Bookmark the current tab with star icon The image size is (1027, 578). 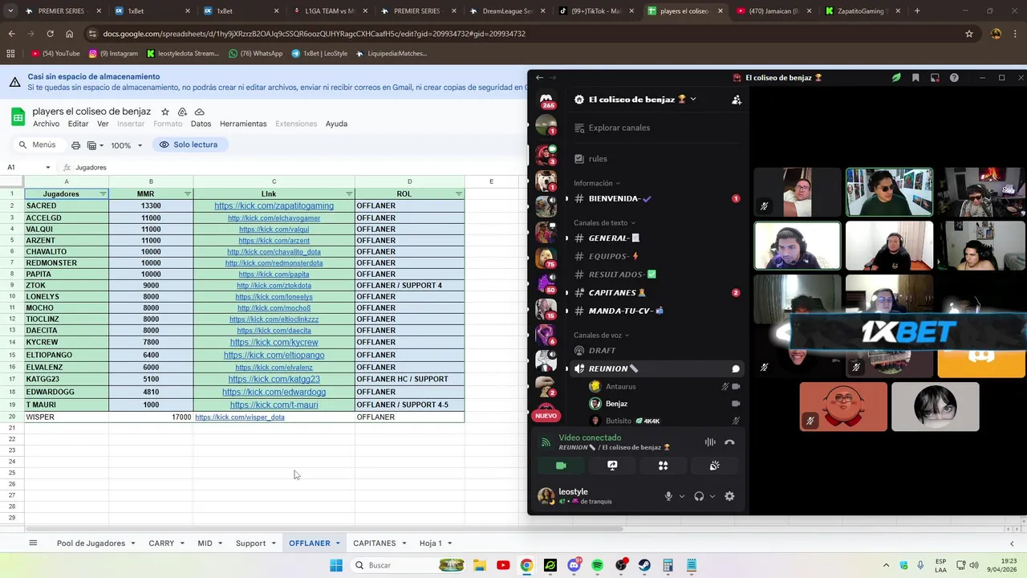pos(969,34)
